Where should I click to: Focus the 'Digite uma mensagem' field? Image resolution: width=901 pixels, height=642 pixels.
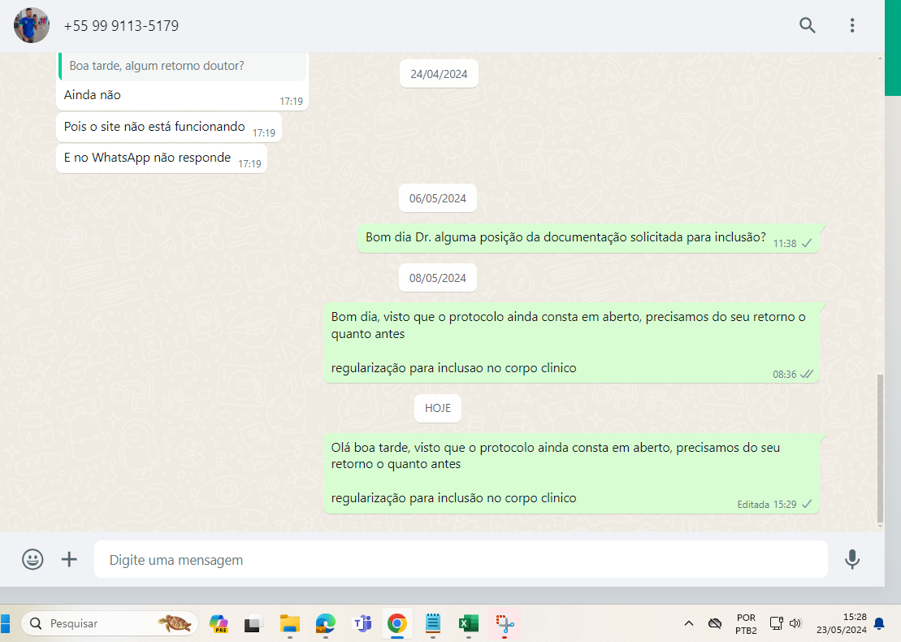(x=459, y=560)
